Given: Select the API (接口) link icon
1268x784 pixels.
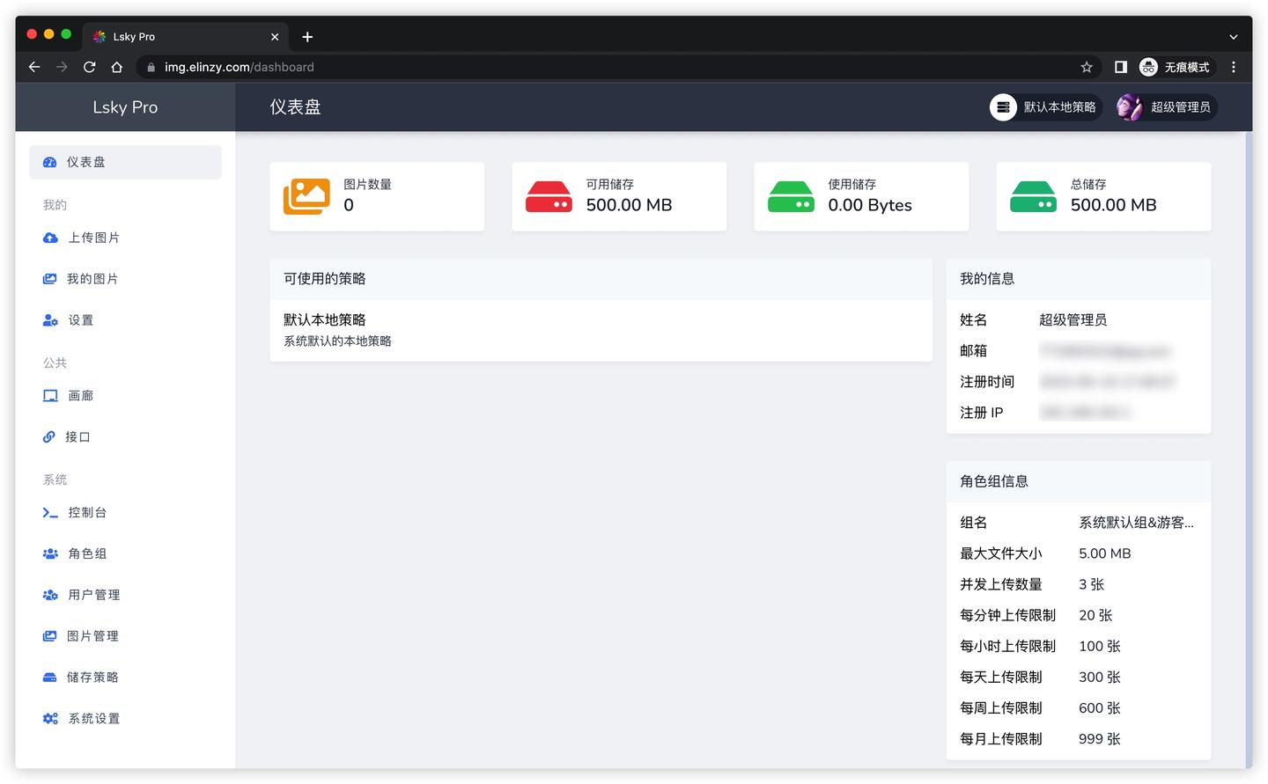Looking at the screenshot, I should pos(49,436).
